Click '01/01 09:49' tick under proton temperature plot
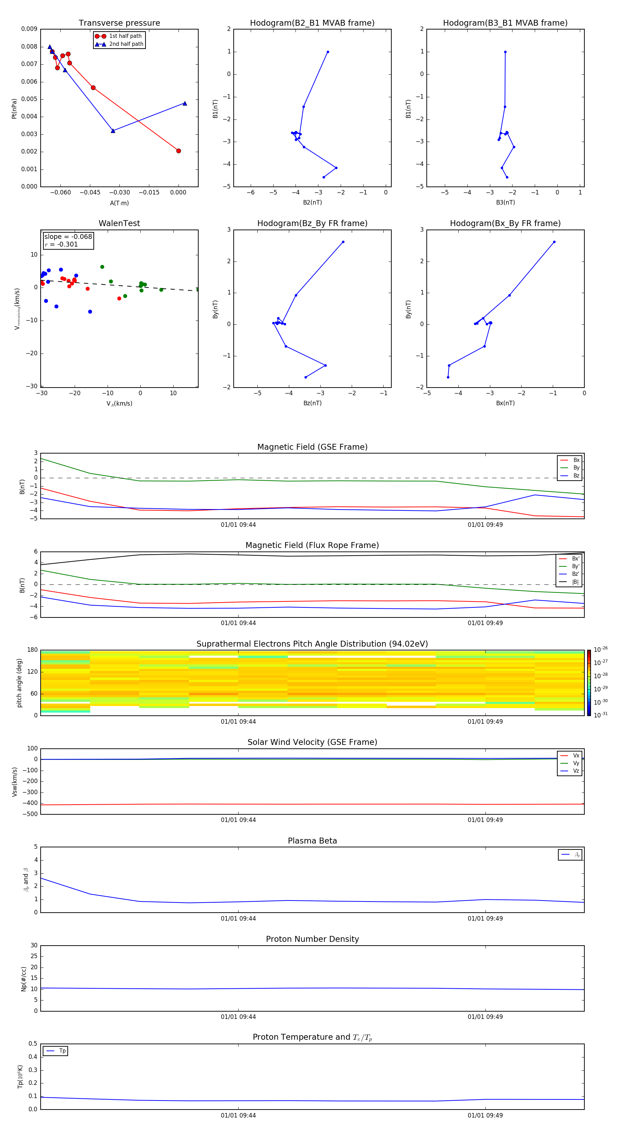The height and width of the screenshot is (1146, 625). pos(485,1115)
